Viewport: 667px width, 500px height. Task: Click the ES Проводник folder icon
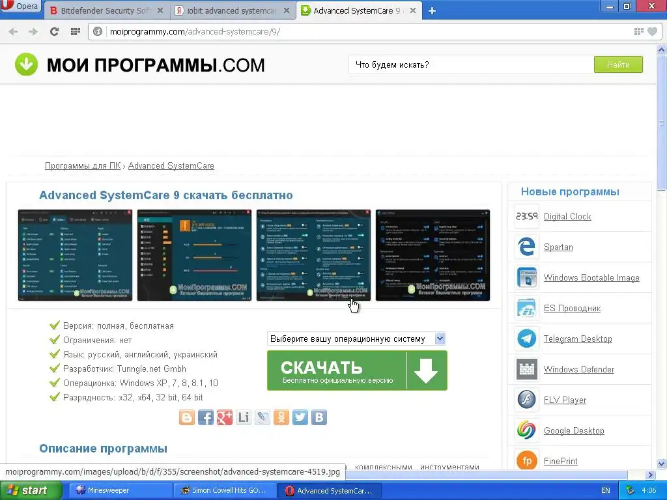tap(526, 308)
